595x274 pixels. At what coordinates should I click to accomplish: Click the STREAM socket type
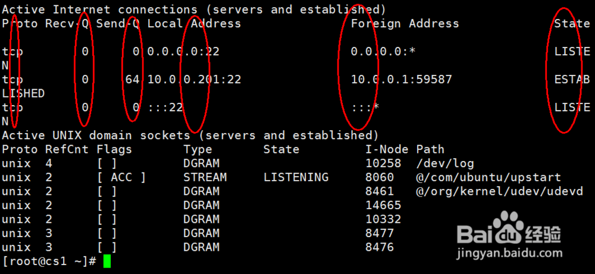[x=205, y=177]
